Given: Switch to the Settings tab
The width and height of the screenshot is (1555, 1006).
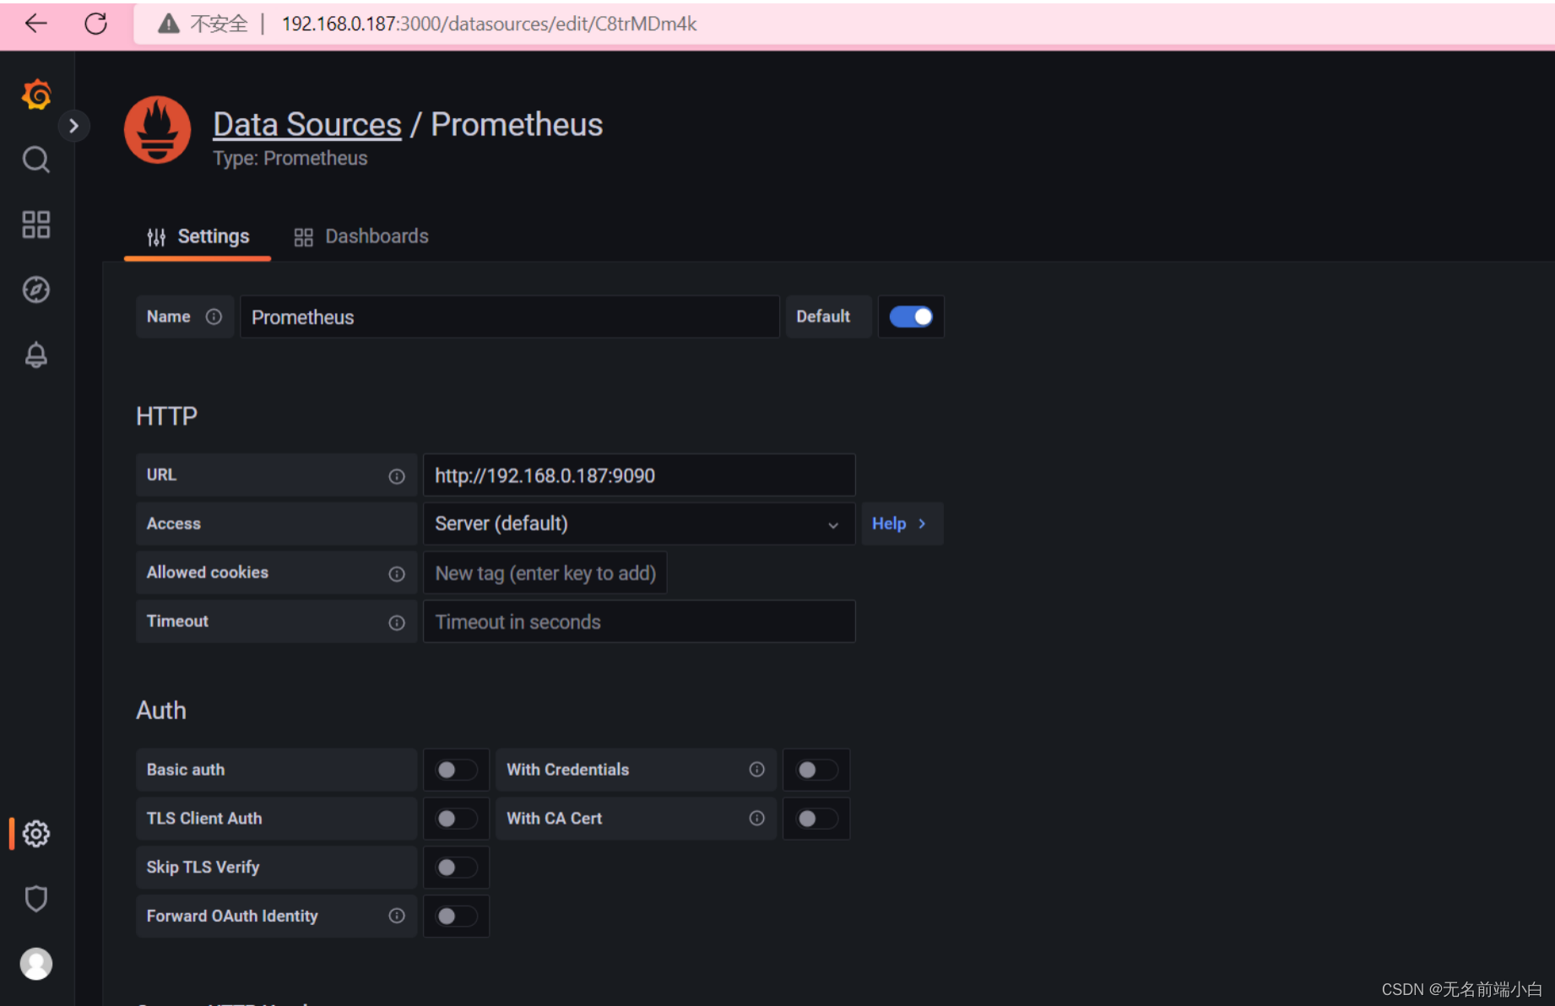Looking at the screenshot, I should (198, 237).
